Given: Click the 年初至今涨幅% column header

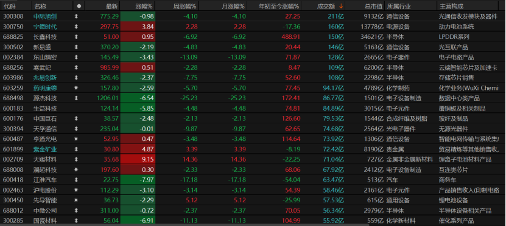Looking at the screenshot, I should (279, 6).
